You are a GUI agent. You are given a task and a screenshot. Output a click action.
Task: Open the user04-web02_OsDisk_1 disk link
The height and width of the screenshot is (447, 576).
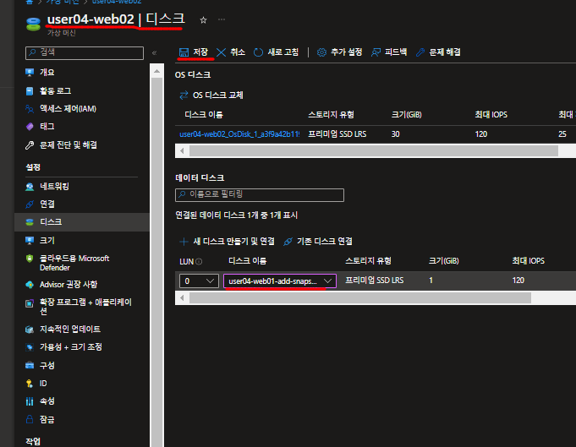tap(239, 134)
